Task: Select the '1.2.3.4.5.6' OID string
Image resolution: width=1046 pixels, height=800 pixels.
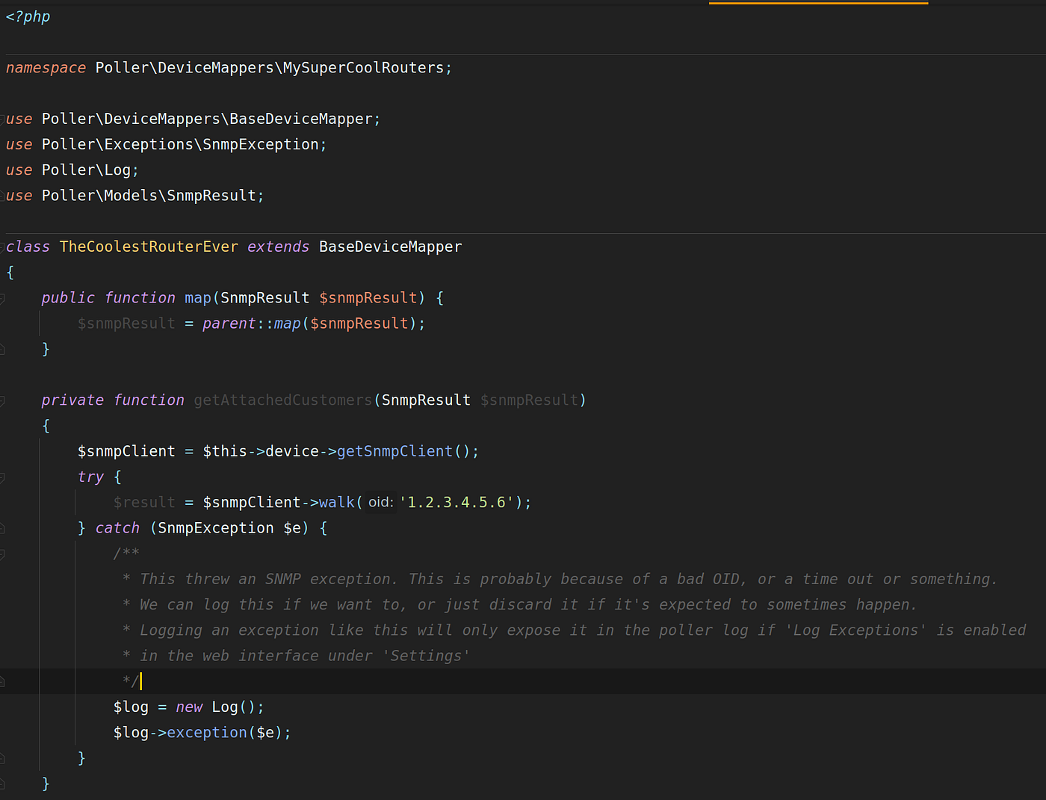Action: tap(456, 502)
